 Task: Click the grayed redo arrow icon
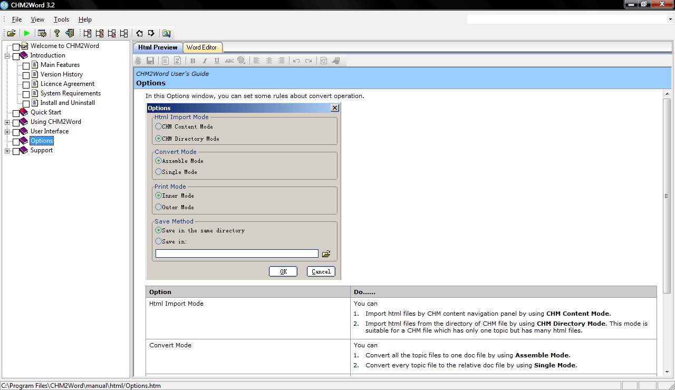(x=308, y=61)
